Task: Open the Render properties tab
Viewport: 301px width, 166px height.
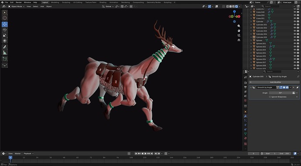Action: pos(245,83)
